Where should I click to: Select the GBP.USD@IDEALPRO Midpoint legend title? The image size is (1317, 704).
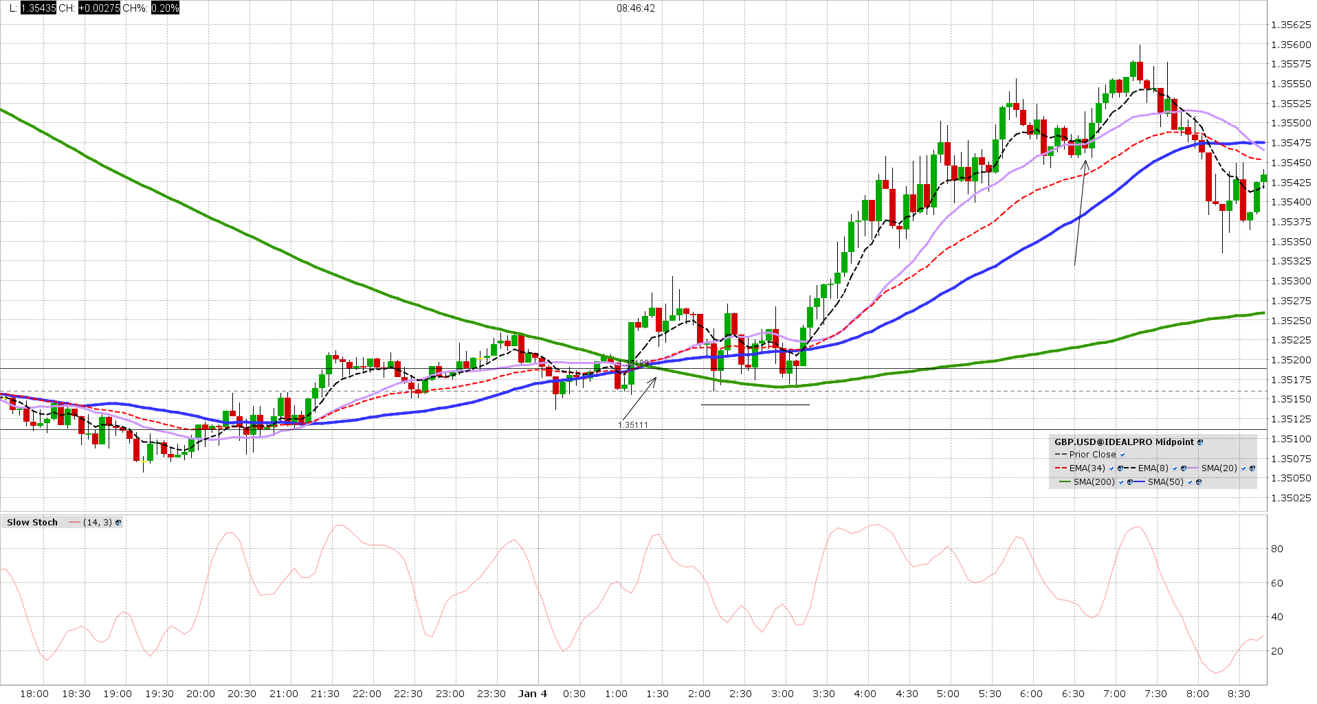pyautogui.click(x=1125, y=442)
